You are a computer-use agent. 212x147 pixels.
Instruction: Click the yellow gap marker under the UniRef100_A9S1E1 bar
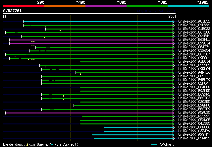(45, 67)
